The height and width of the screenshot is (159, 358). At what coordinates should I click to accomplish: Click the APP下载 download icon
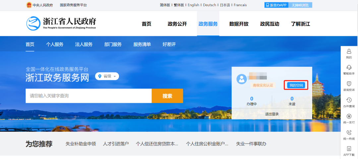pos(349,149)
